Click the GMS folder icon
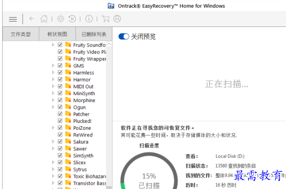286x189 pixels. pyautogui.click(x=68, y=65)
